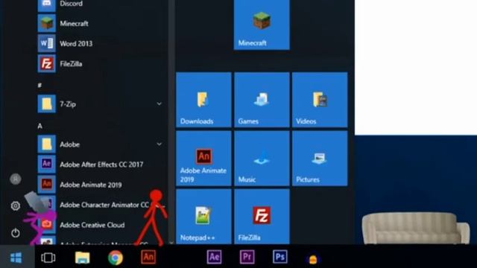Open the Power options button

(x=16, y=233)
